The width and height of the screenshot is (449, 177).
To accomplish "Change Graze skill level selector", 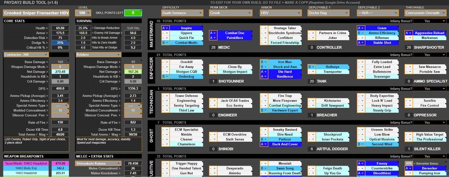I will click(361, 28).
